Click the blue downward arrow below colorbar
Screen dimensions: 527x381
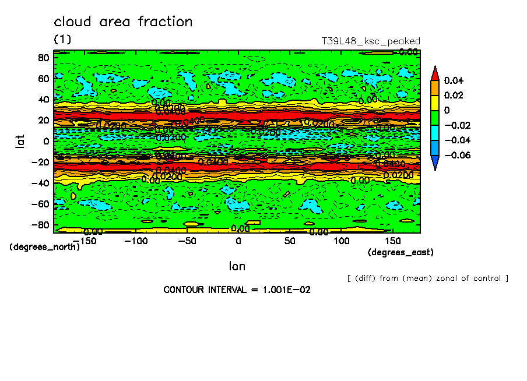[434, 163]
